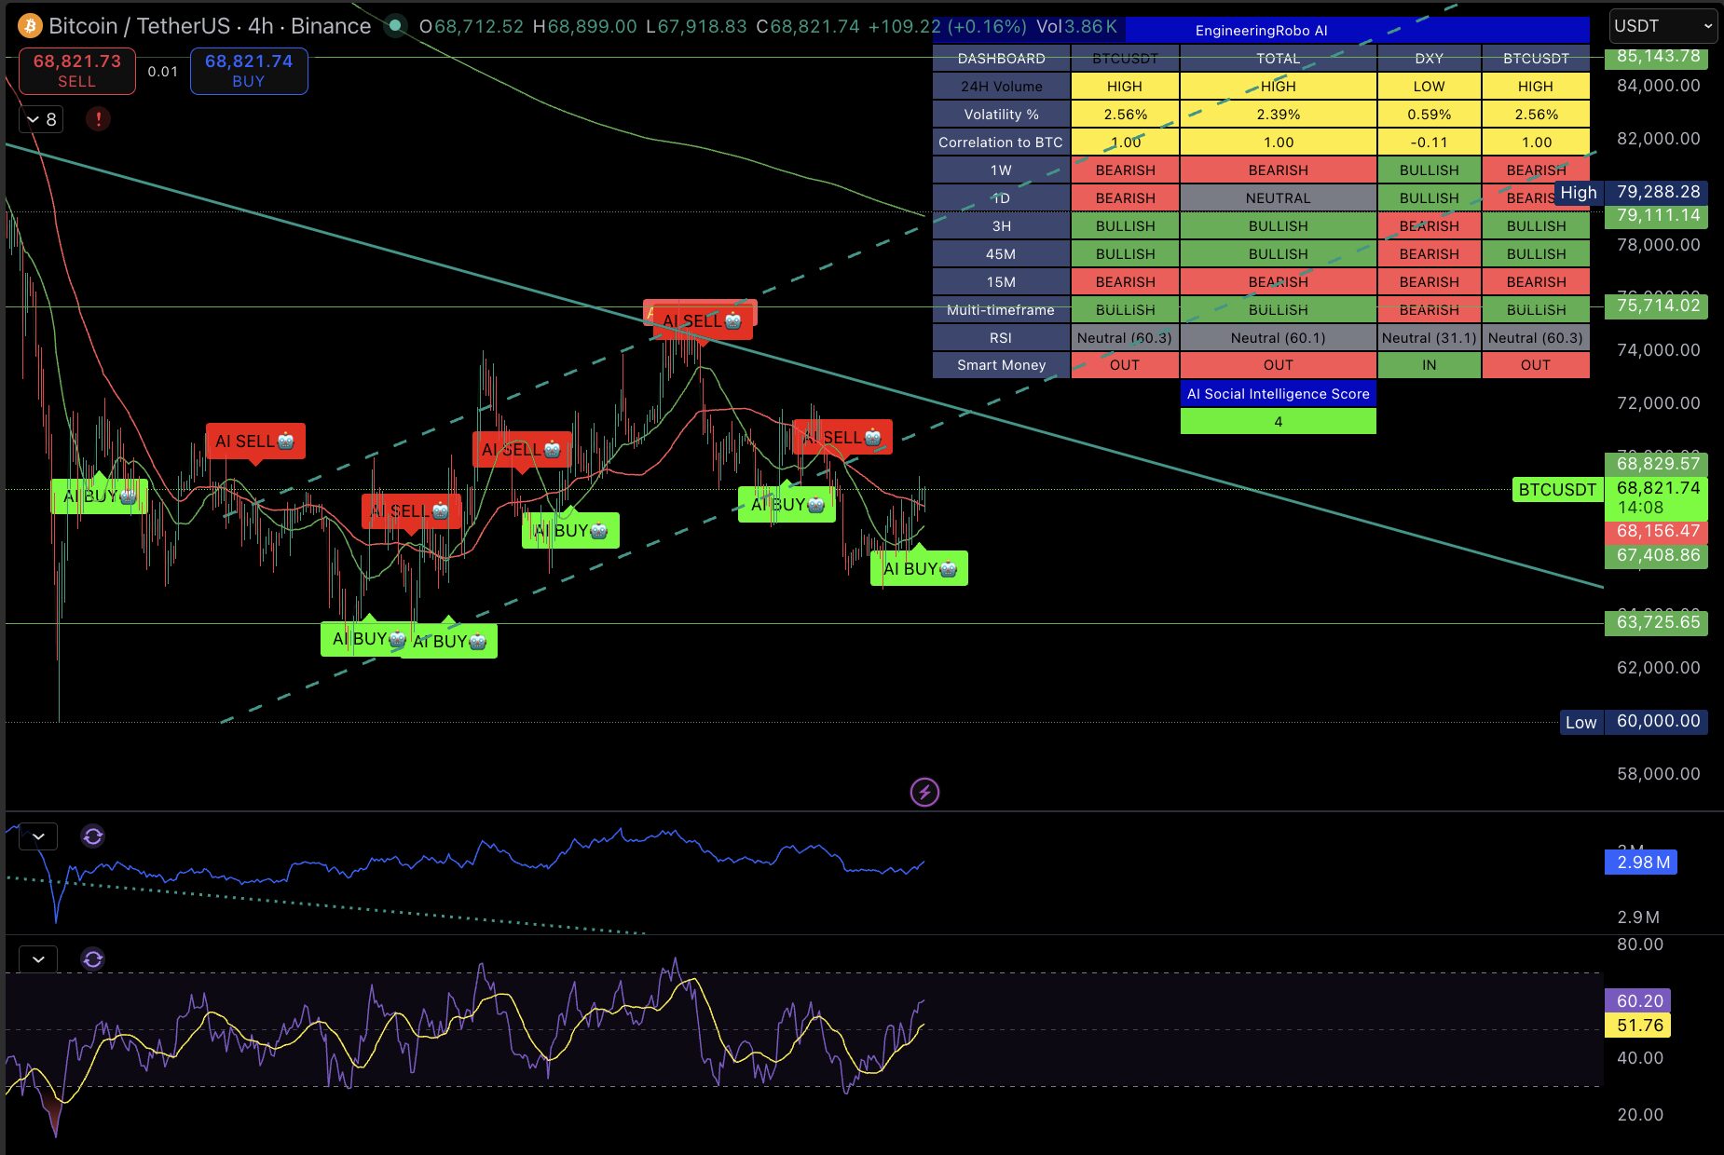Image resolution: width=1724 pixels, height=1155 pixels.
Task: Click the refresh icon on the volume indicator pane
Action: (91, 836)
